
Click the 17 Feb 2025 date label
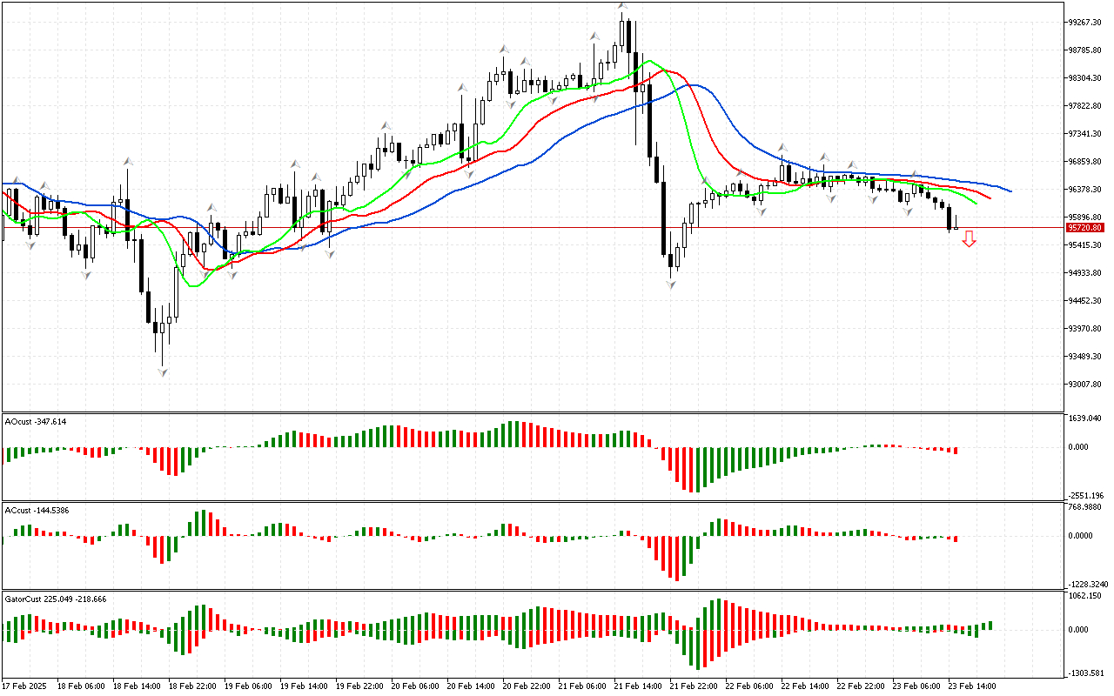(23, 686)
